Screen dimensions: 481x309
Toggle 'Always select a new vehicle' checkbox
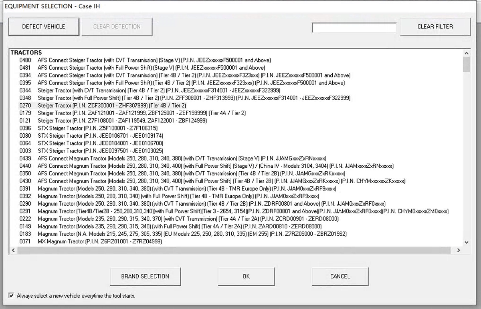[11, 296]
